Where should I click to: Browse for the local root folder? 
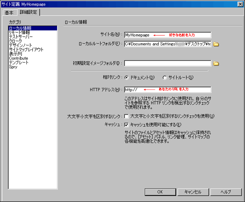click(216, 44)
